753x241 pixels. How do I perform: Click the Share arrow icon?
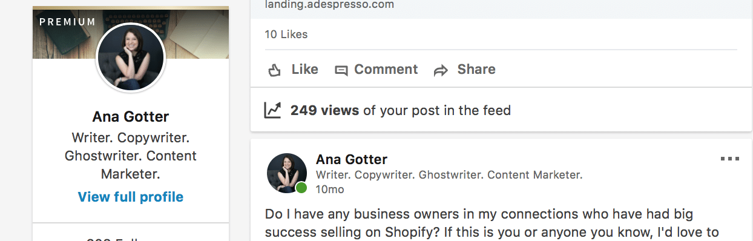pyautogui.click(x=441, y=71)
